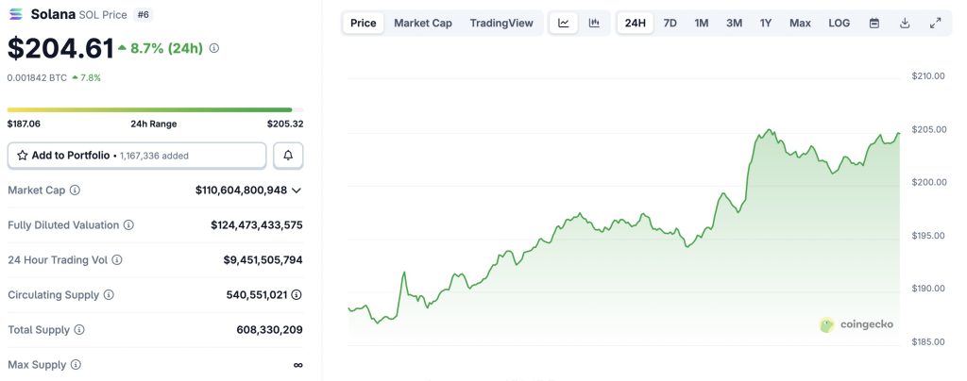Click the price alert bell icon
This screenshot has height=381, width=967.
click(x=288, y=156)
